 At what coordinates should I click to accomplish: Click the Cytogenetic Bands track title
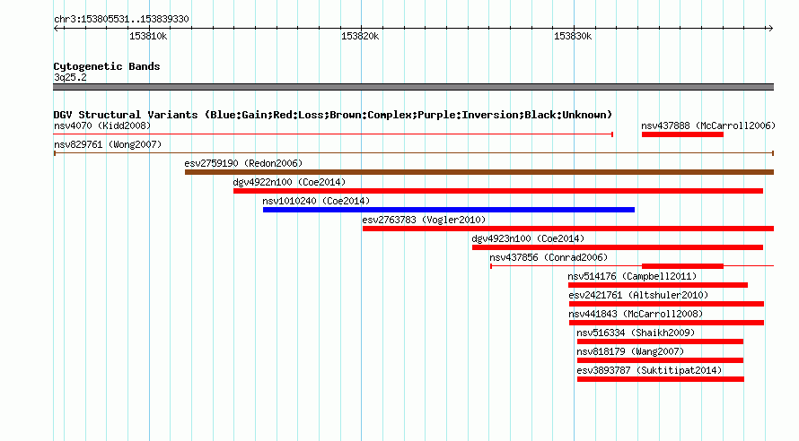[x=107, y=66]
